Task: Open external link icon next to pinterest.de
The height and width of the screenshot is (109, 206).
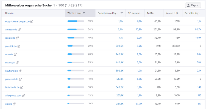Action: click(20, 79)
